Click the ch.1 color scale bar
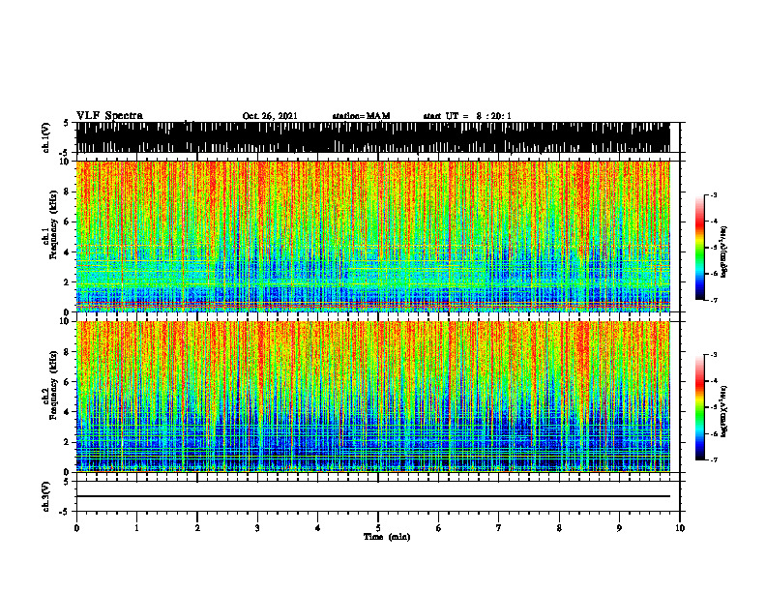 699,248
